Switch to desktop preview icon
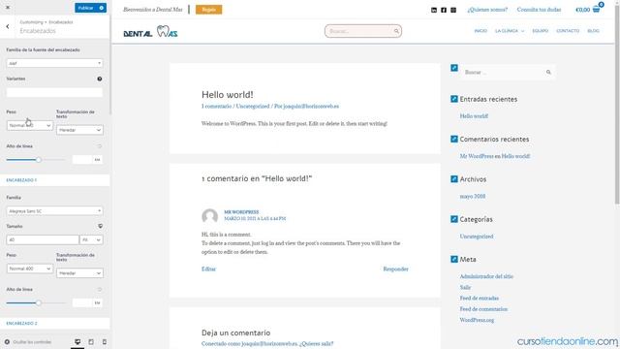620x349 pixels. click(x=77, y=342)
